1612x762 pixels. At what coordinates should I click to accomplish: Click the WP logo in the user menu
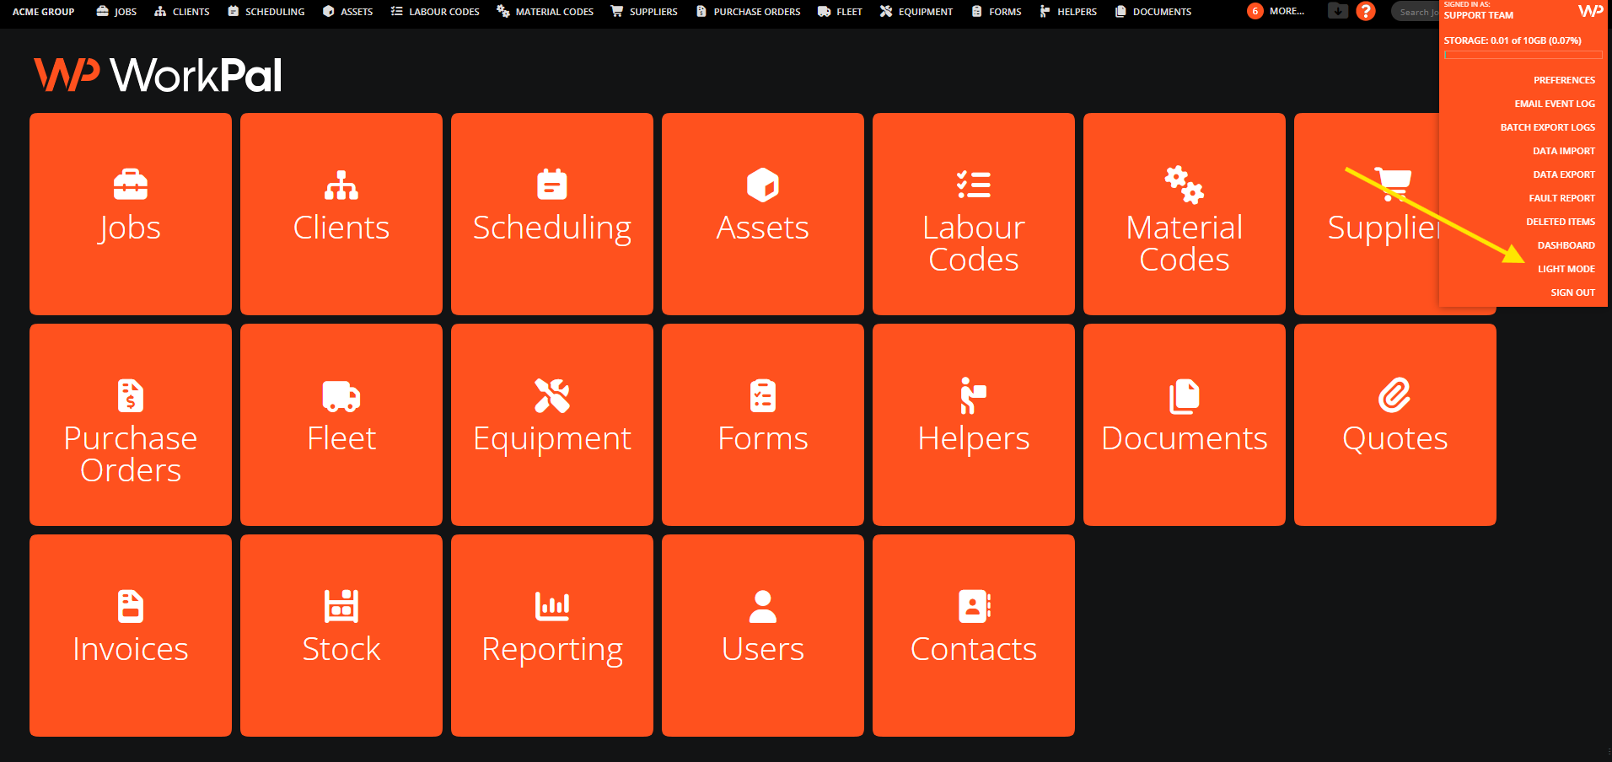pyautogui.click(x=1590, y=10)
